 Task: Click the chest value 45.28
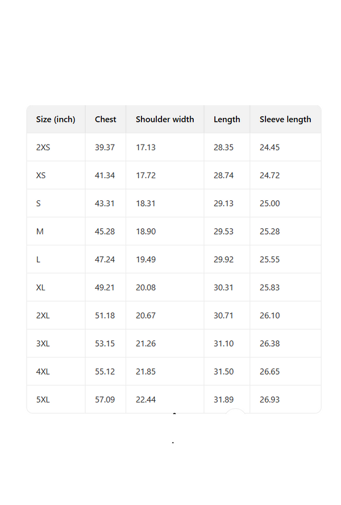(105, 232)
